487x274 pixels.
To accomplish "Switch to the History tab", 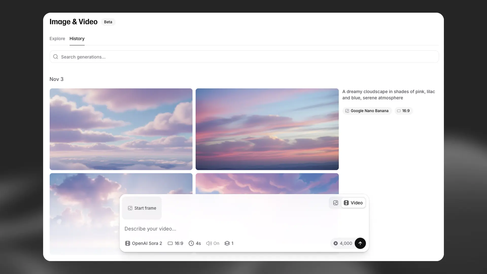I will click(x=77, y=39).
